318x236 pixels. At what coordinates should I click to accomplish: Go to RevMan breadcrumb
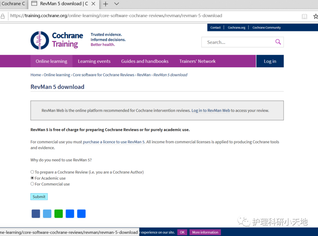(144, 75)
